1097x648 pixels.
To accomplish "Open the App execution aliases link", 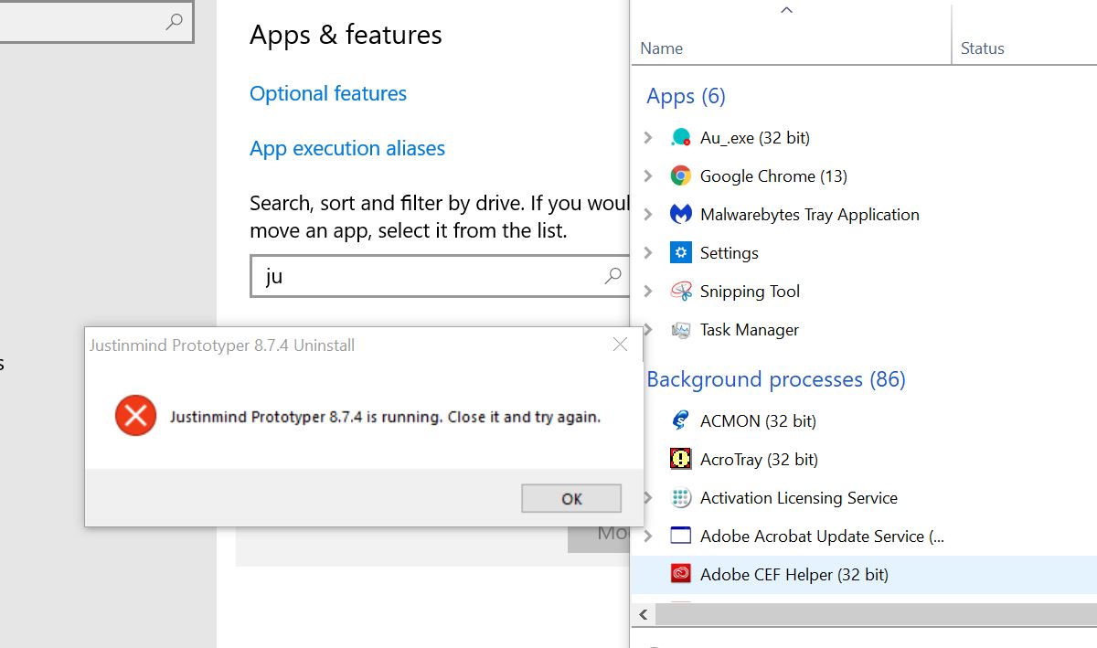I will pyautogui.click(x=347, y=149).
